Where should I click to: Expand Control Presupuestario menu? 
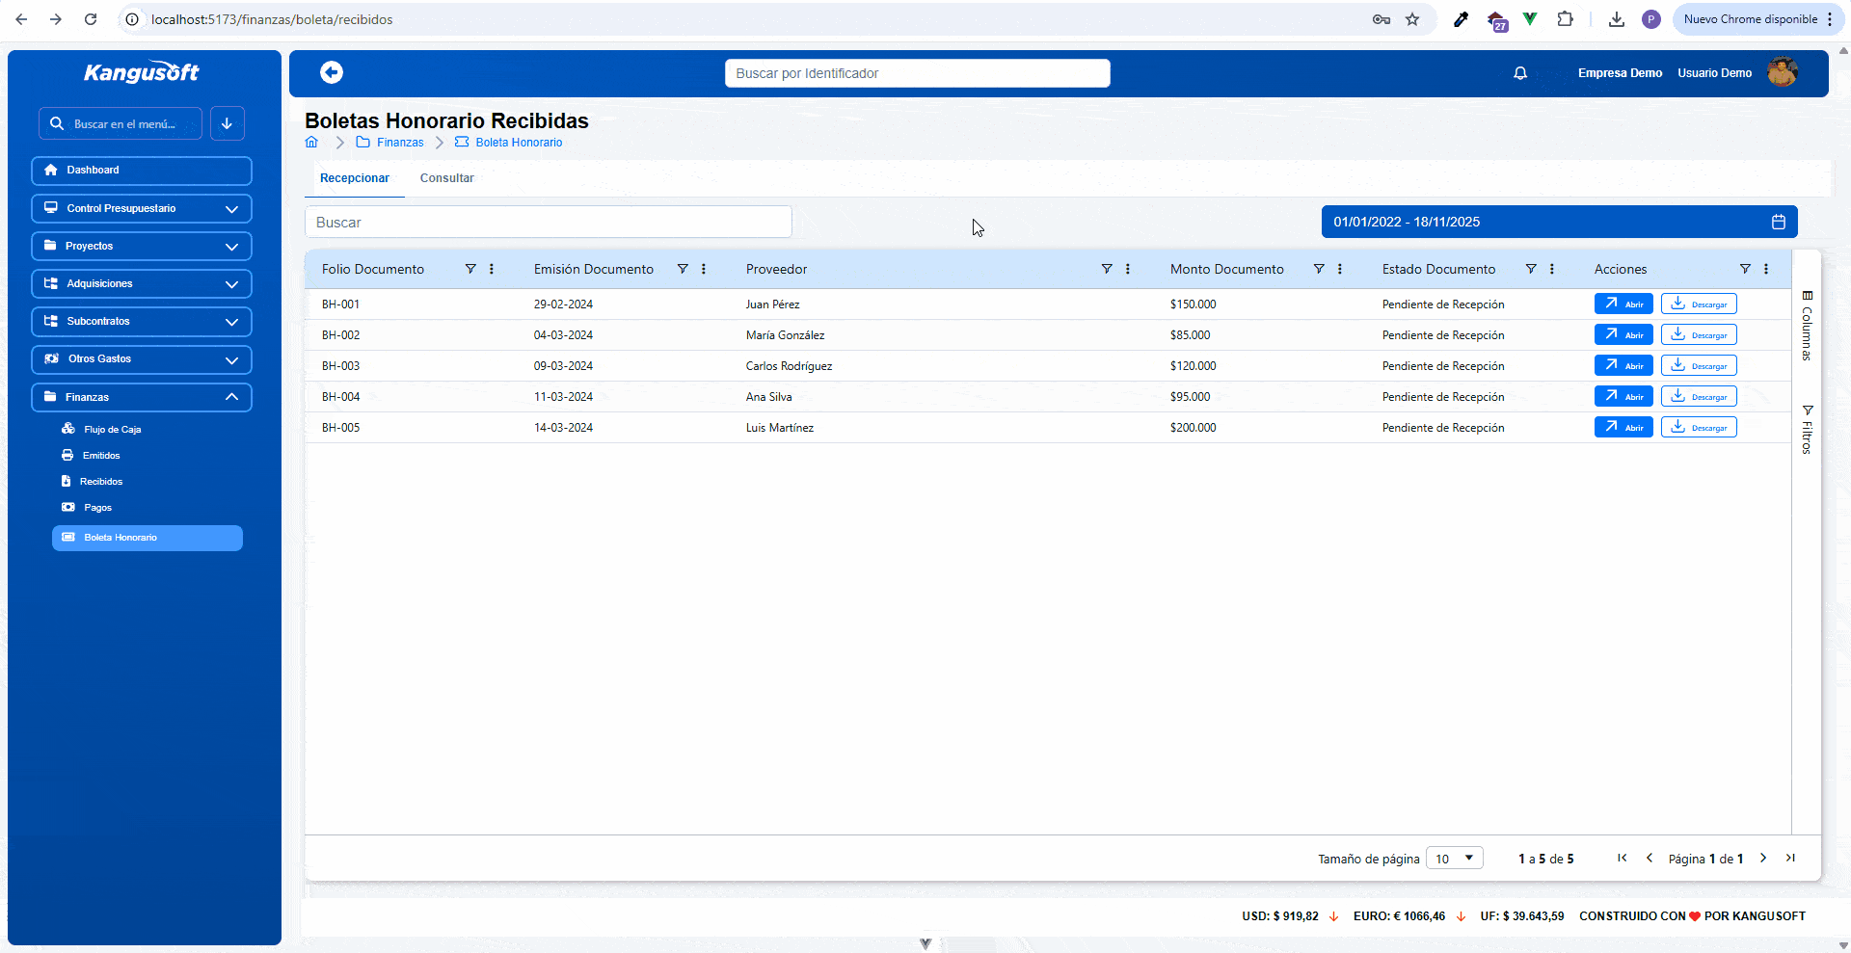[142, 208]
